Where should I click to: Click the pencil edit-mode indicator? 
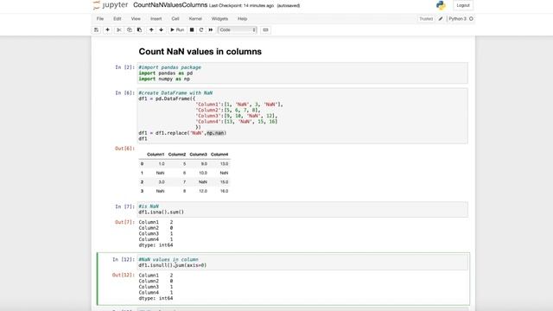coord(441,19)
